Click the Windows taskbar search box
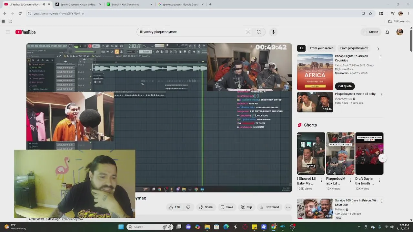Viewport: 413px width, 232px height. click(149, 227)
